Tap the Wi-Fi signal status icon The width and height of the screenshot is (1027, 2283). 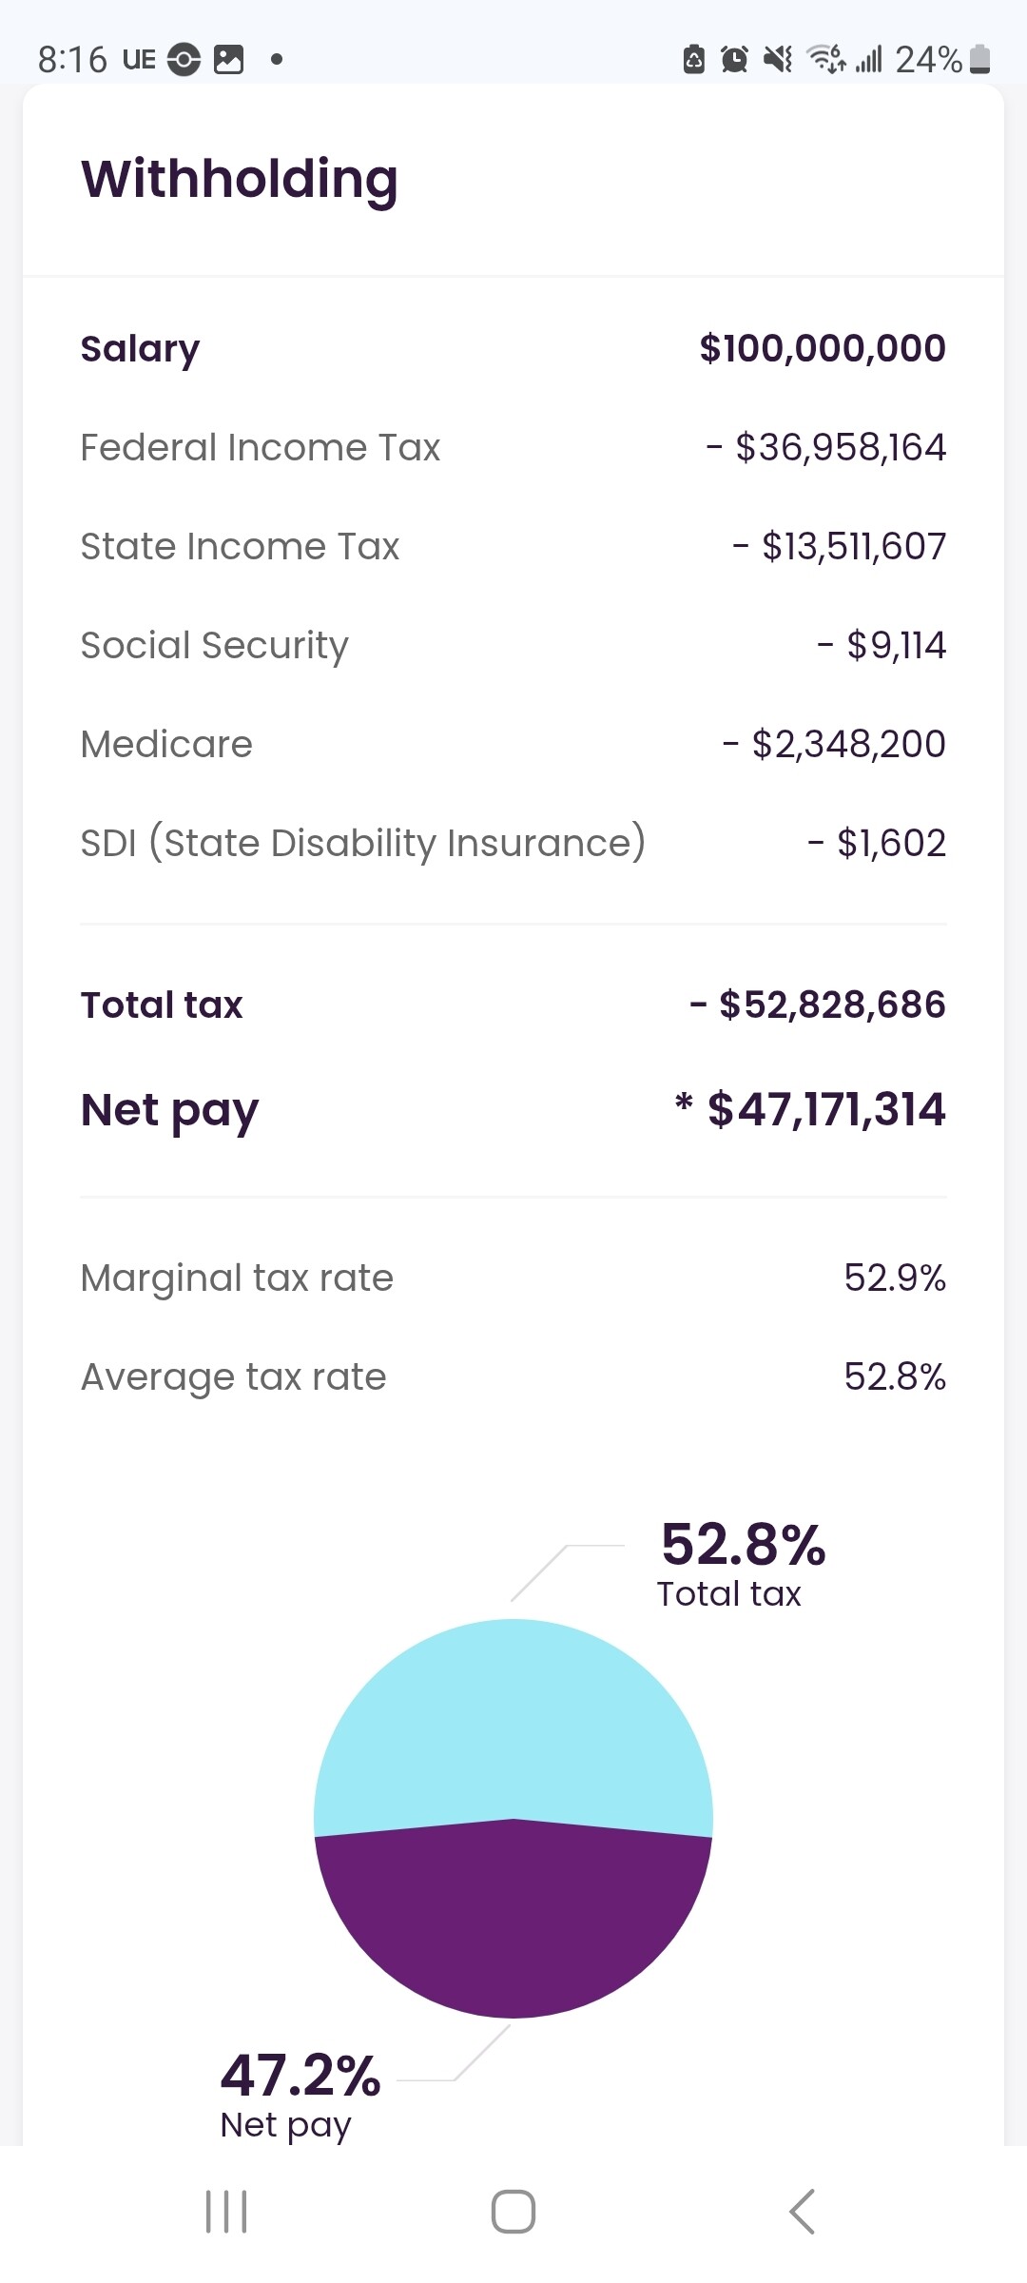pyautogui.click(x=825, y=59)
